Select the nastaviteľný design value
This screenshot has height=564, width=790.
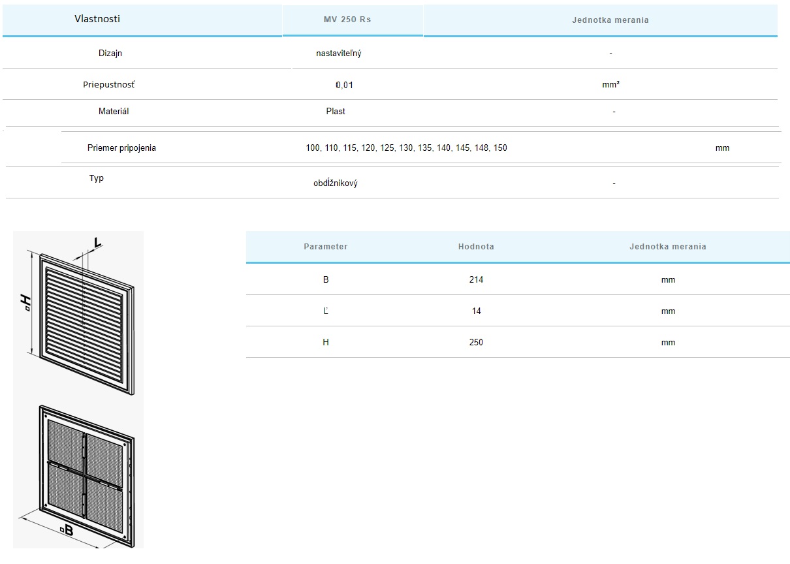pyautogui.click(x=338, y=54)
